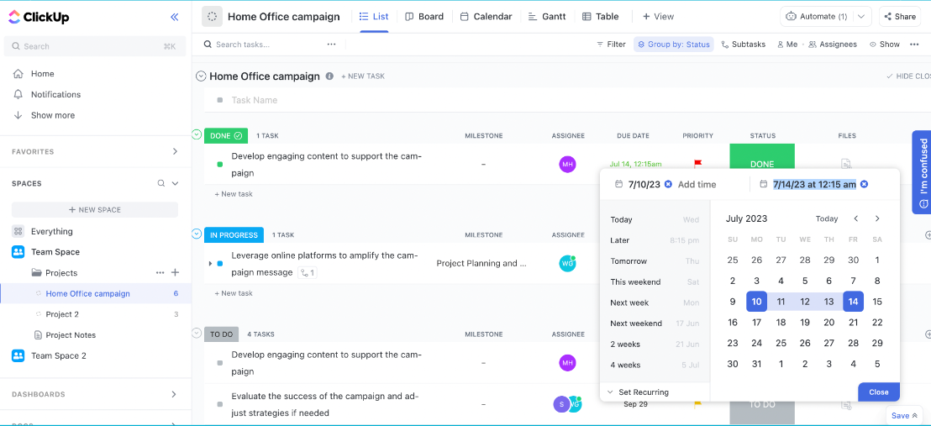Open list info icon
This screenshot has width=931, height=426.
pyautogui.click(x=329, y=76)
